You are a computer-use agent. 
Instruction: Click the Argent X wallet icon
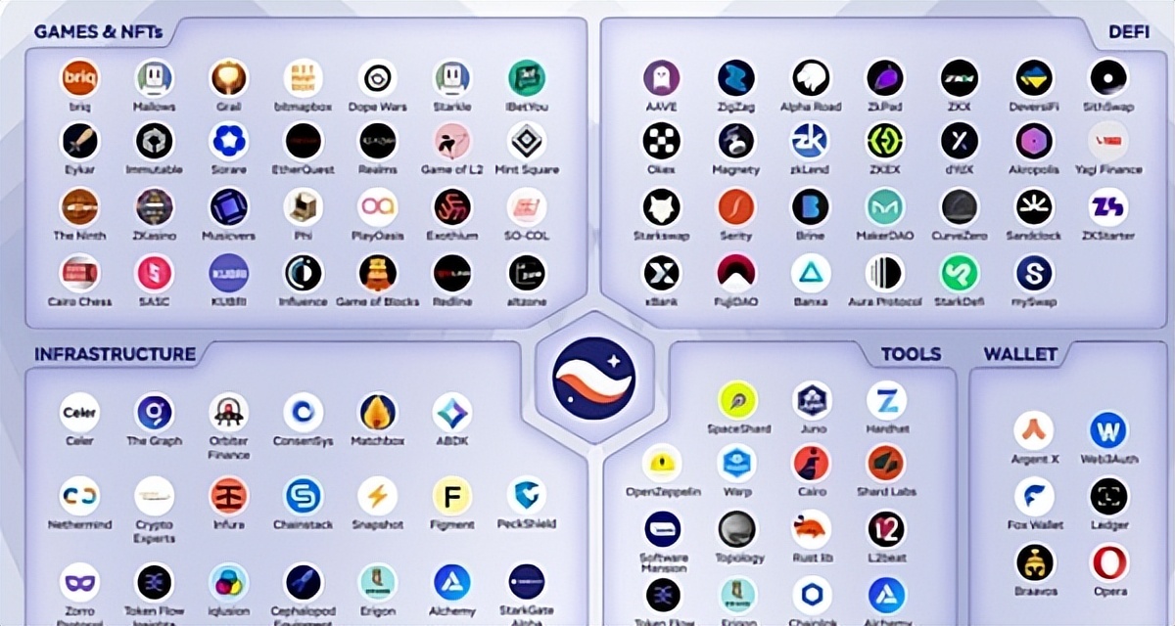tap(1034, 430)
